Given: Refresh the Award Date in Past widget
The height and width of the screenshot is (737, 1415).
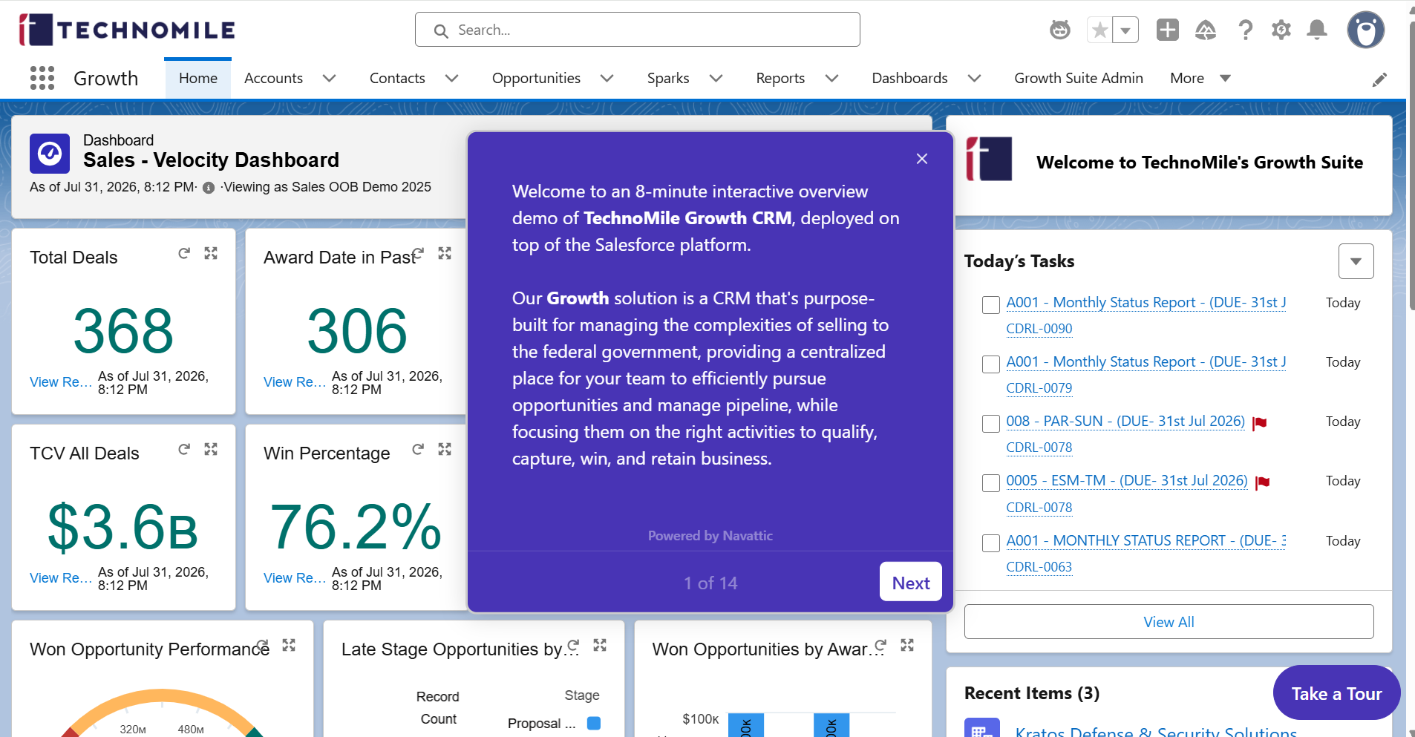Looking at the screenshot, I should coord(418,254).
